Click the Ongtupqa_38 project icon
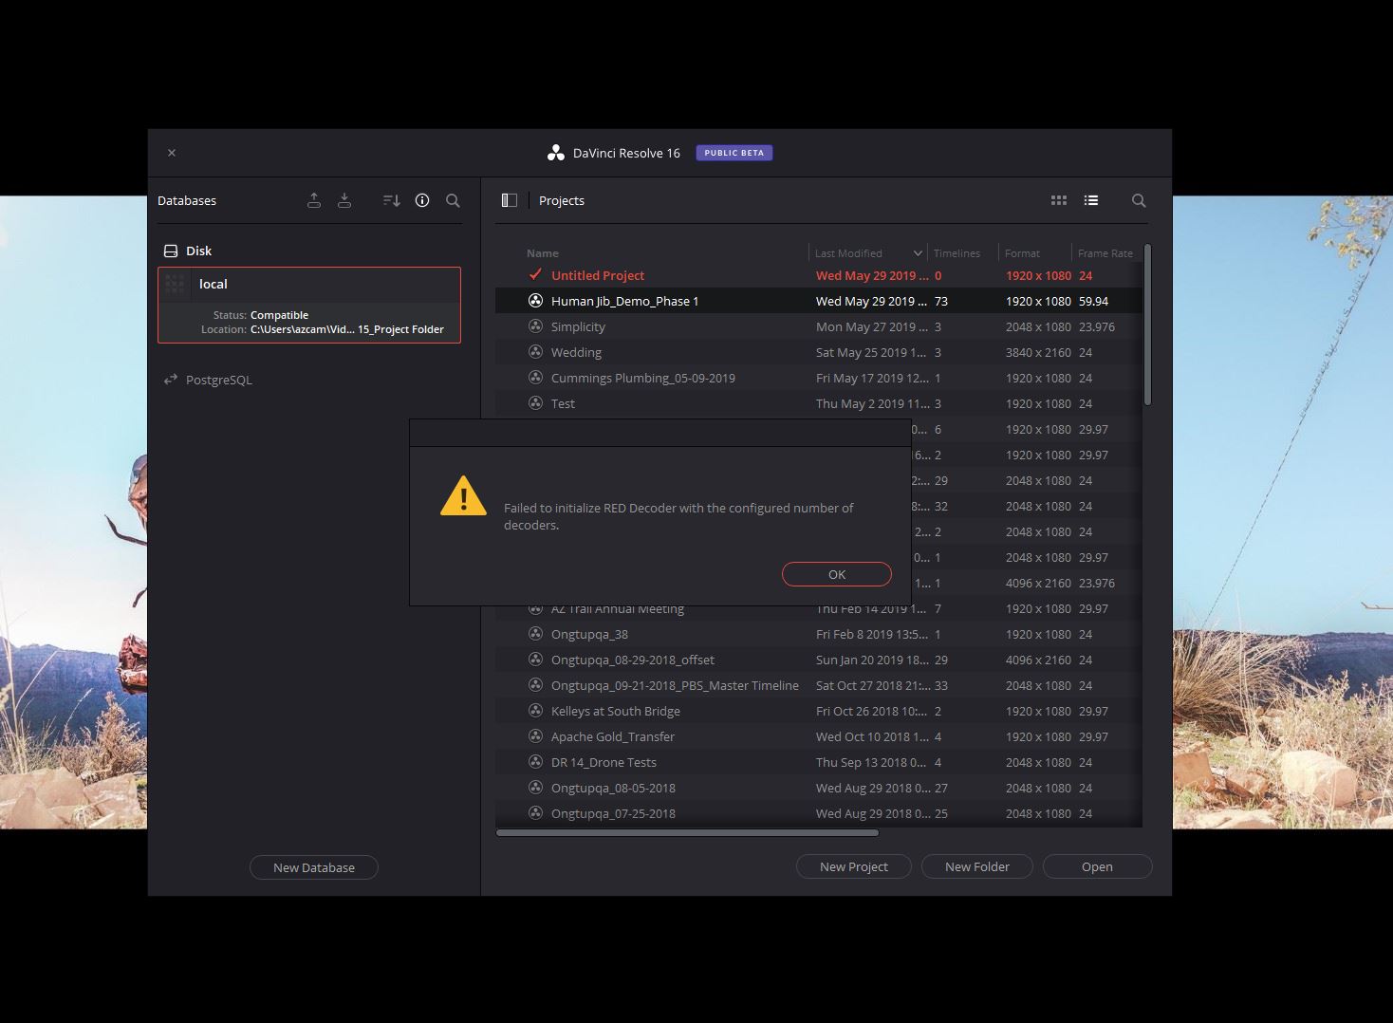 [x=535, y=633]
